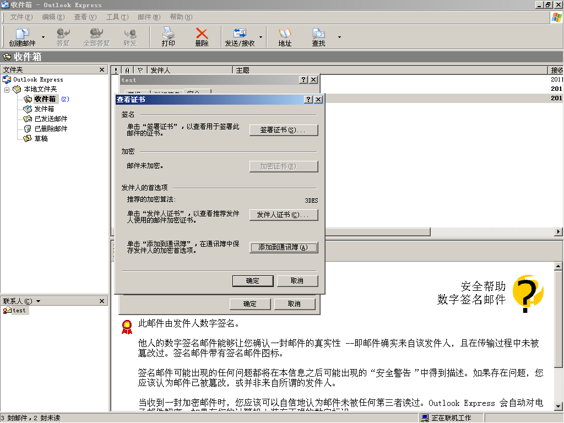Screen dimensions: 564x423
Task: Sort by 发件人 sender column header
Action: point(190,70)
